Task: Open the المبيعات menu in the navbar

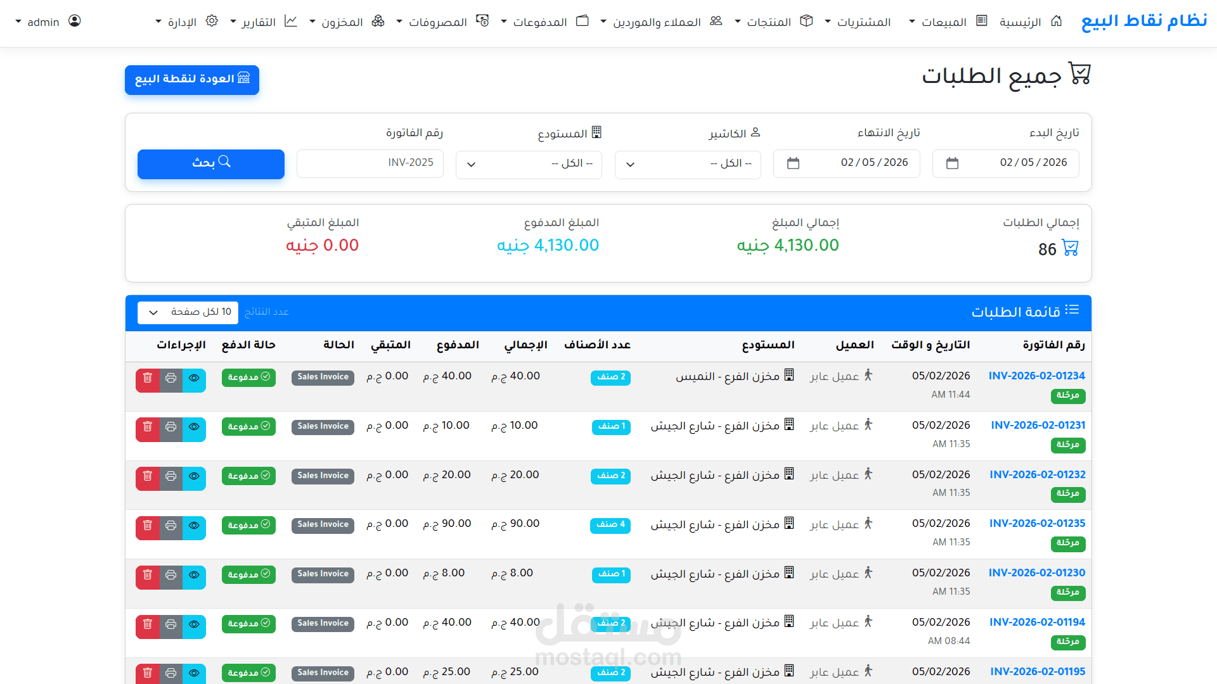Action: 943,22
